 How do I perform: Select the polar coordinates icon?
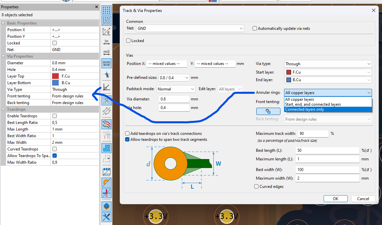[107, 31]
